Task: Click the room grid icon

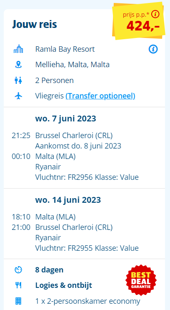Action: 18,301
